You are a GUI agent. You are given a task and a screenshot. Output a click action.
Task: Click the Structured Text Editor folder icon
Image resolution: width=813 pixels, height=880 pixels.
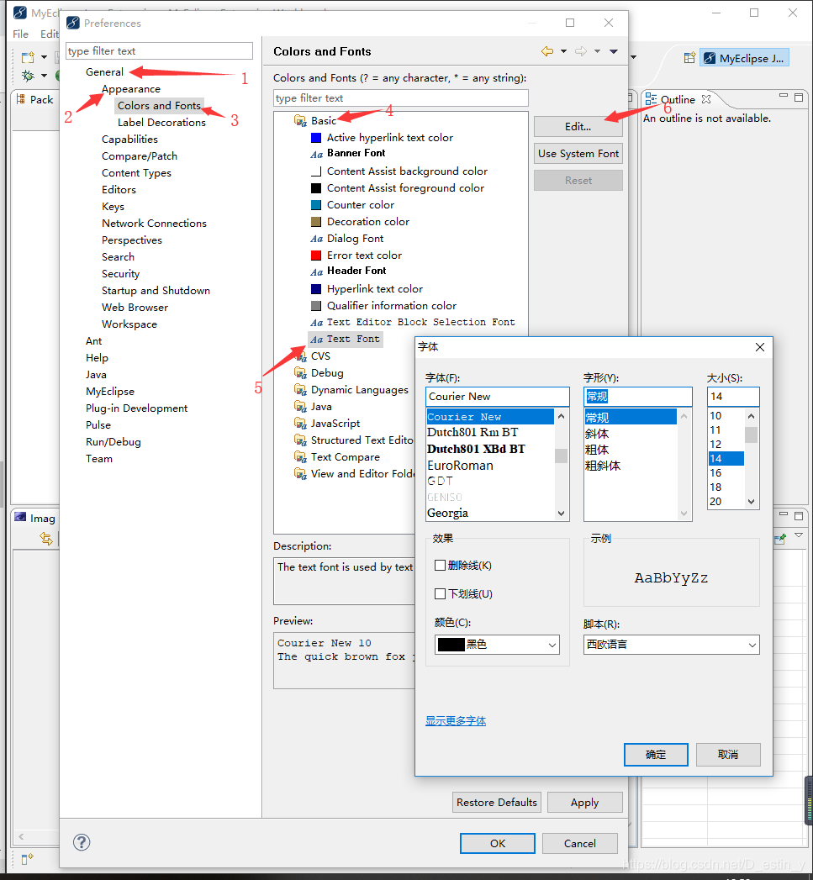[x=300, y=440]
